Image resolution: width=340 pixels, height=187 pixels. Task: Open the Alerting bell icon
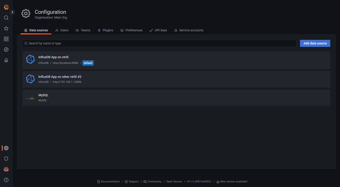pyautogui.click(x=6, y=60)
